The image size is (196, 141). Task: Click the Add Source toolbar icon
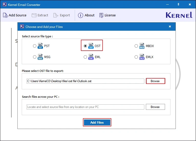[x=5, y=15]
